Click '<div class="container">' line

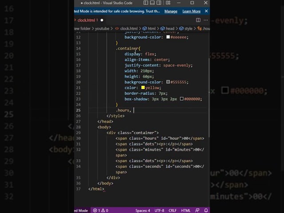point(133,133)
